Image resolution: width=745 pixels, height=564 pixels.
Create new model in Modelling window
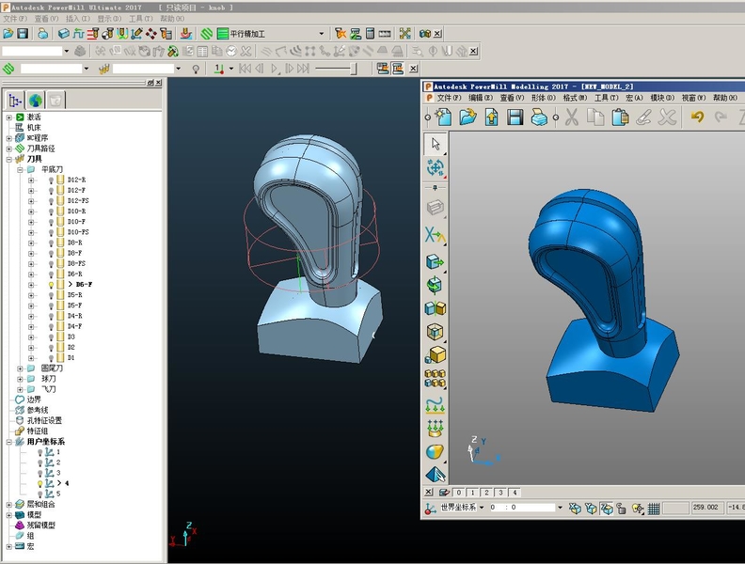(x=443, y=117)
